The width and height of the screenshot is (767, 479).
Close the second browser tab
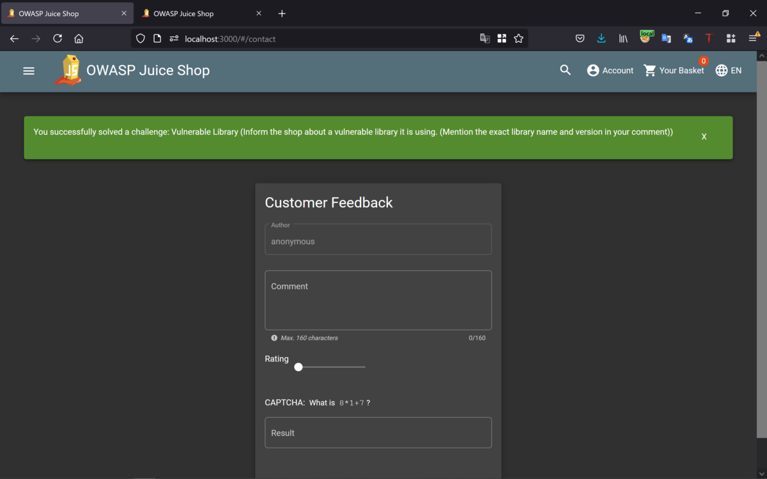click(259, 13)
